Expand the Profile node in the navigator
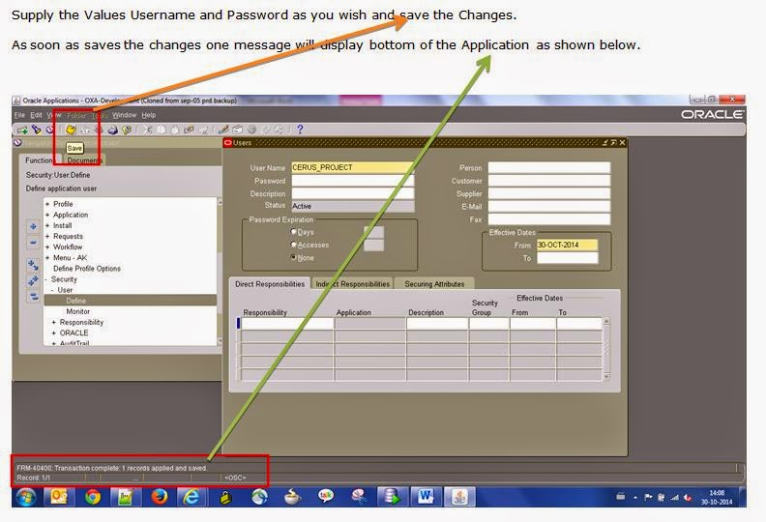 point(47,204)
